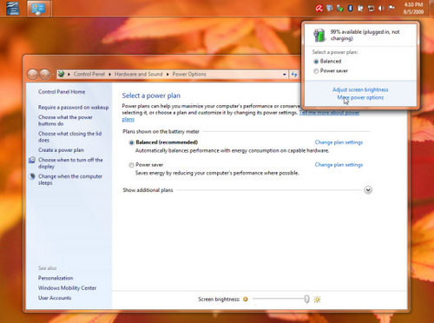Open the Control Panel taskbar button
Screen dimensions: 434x323
click(39, 9)
